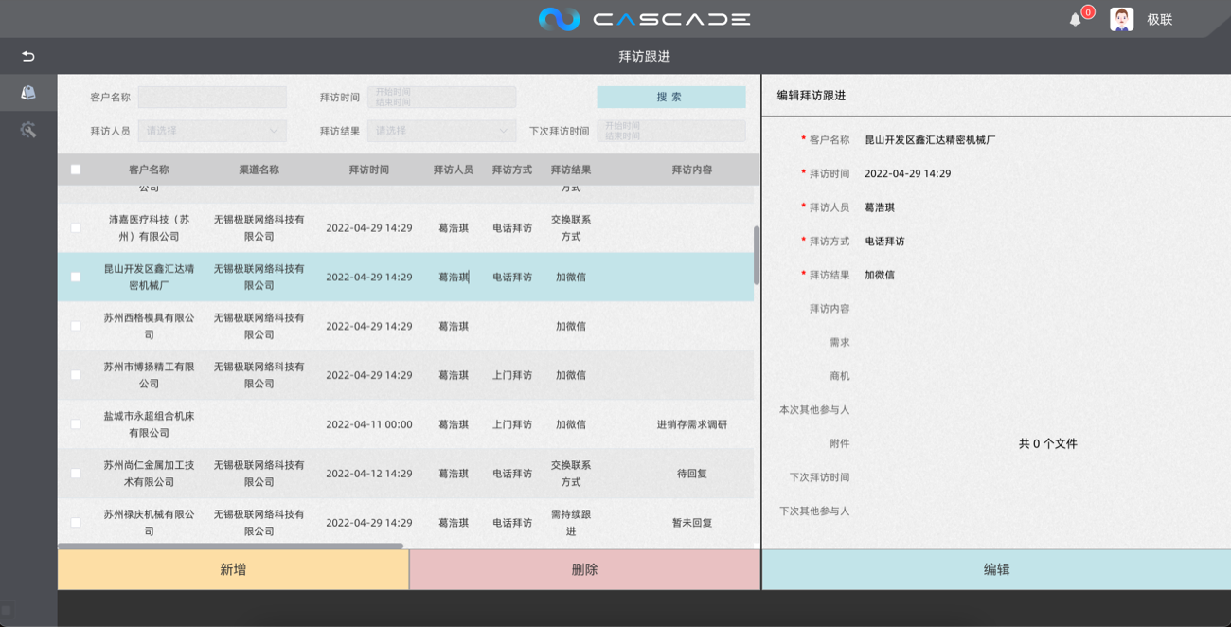Click the horizontal table scrollbar
The image size is (1231, 628).
[230, 546]
